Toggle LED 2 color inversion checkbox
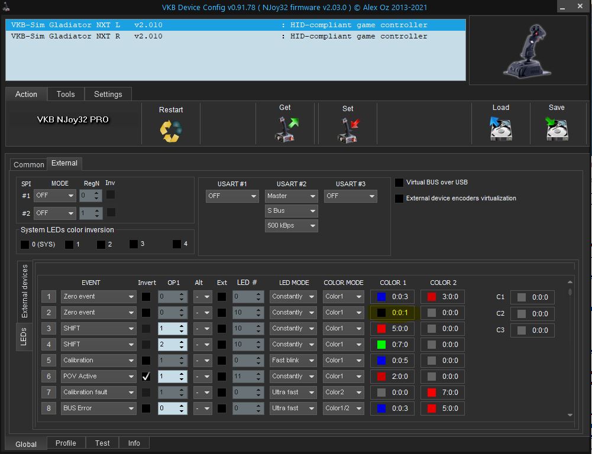 101,245
